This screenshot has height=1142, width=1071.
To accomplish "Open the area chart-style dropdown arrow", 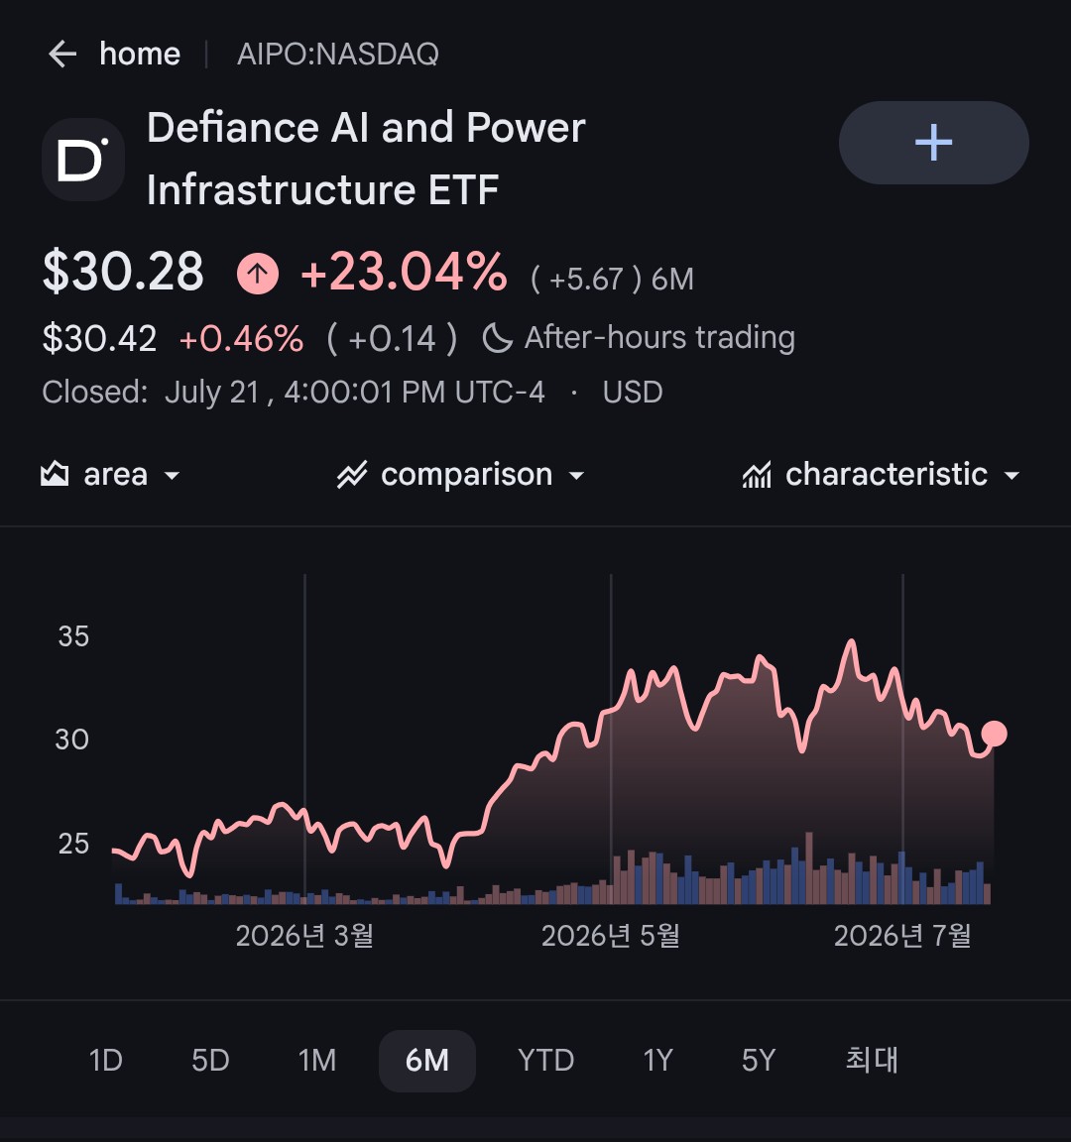I will [172, 476].
